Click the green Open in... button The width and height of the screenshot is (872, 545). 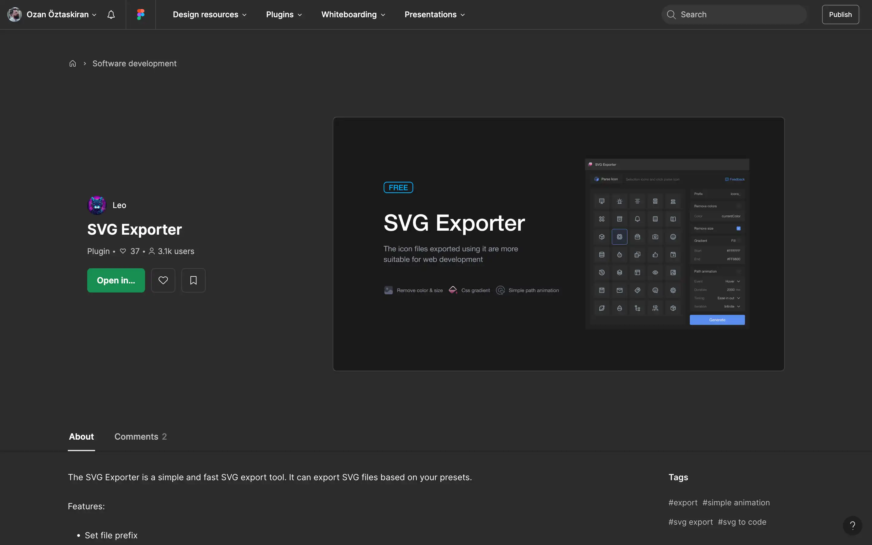tap(116, 280)
